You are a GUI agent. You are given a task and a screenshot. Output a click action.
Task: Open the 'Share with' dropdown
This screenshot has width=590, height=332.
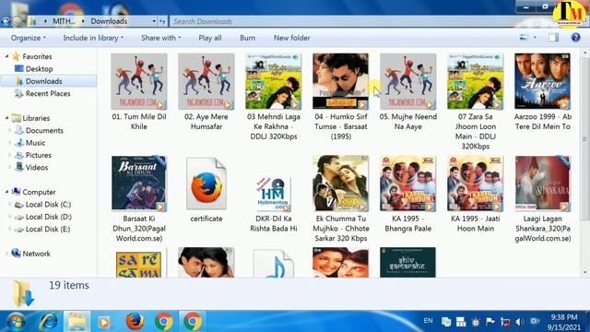click(x=160, y=38)
